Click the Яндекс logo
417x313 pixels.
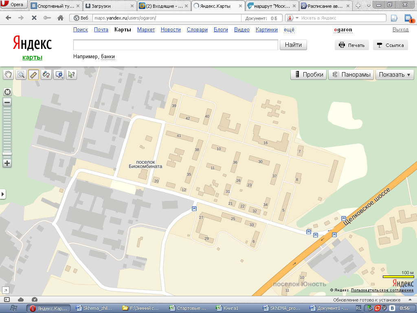pyautogui.click(x=32, y=43)
